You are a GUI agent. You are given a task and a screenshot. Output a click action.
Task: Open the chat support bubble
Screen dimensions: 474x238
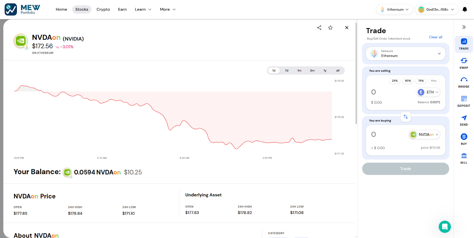(445, 227)
